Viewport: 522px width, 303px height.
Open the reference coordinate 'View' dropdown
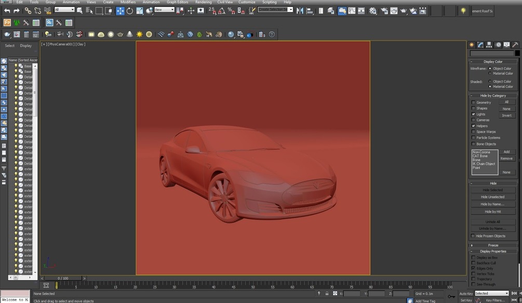click(164, 10)
